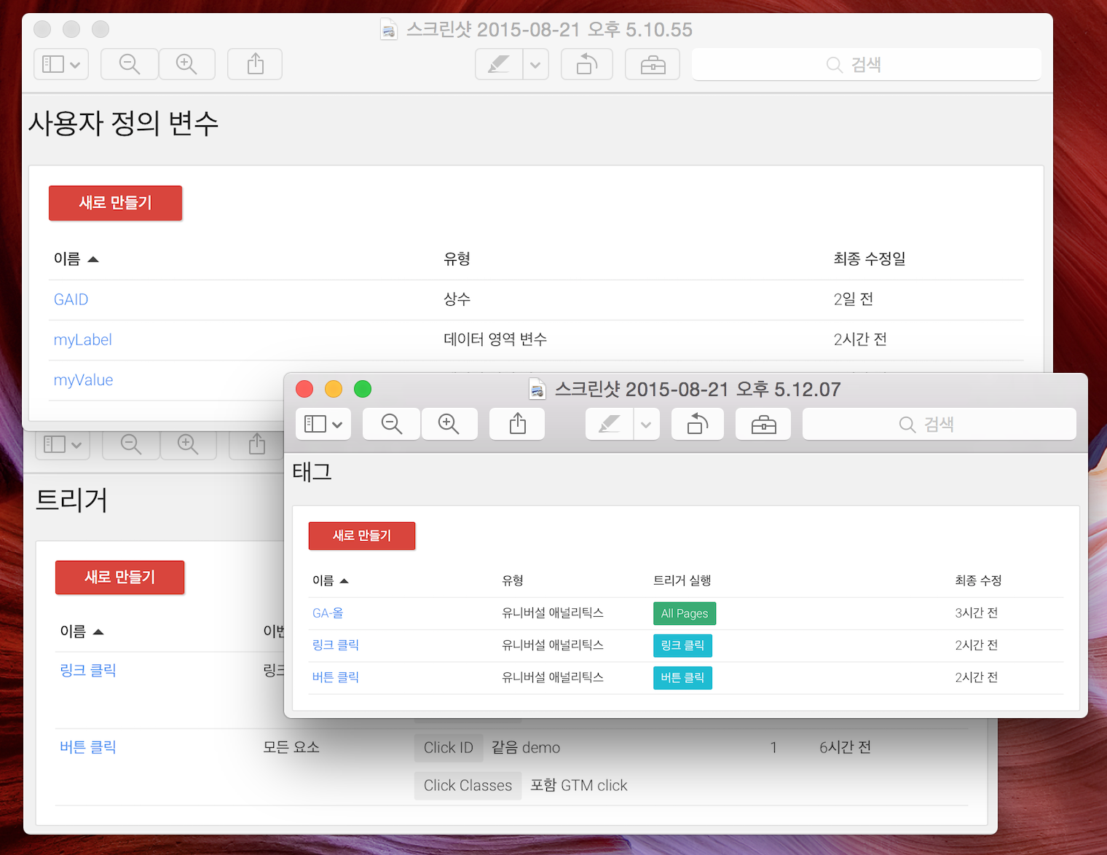Open markup dropdown arrow in 사용자 정의 변수 window

tap(536, 64)
